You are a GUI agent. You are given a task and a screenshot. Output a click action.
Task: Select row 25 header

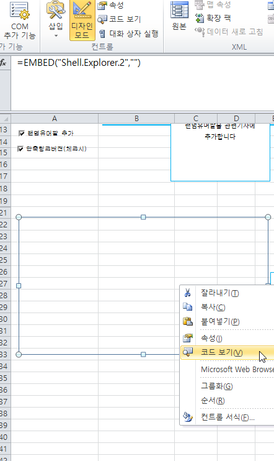(5, 260)
